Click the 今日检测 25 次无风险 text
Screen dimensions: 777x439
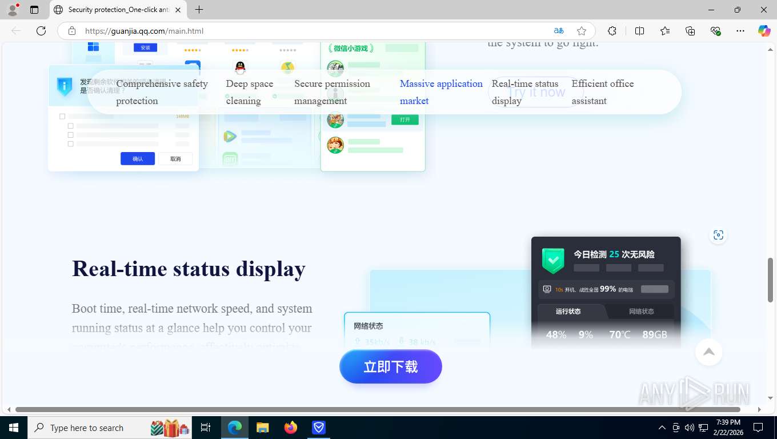point(614,254)
